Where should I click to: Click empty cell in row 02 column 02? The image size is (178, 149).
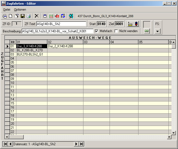(x=65, y=50)
